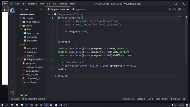
Task: Open package-lock.json file
Action: pyautogui.click(x=34, y=67)
